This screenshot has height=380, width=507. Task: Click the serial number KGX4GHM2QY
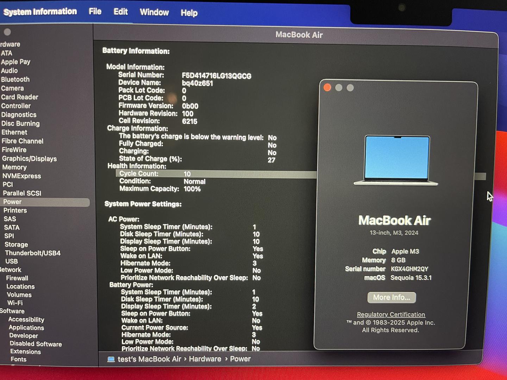(x=409, y=269)
